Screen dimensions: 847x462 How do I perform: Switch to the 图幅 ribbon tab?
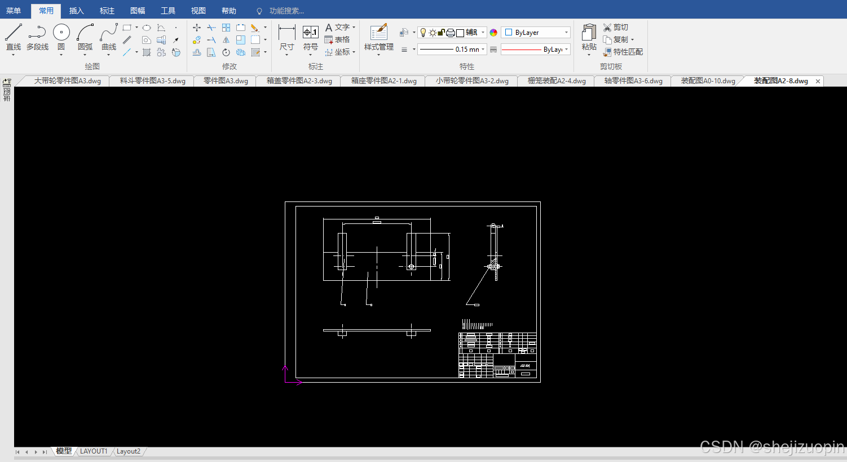coord(137,11)
